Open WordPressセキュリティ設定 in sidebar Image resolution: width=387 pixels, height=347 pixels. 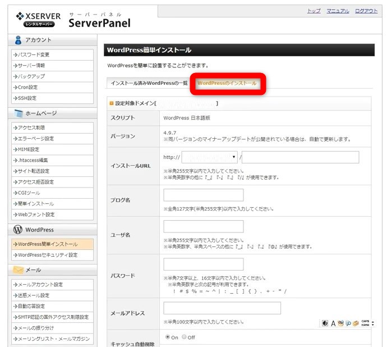pyautogui.click(x=47, y=255)
